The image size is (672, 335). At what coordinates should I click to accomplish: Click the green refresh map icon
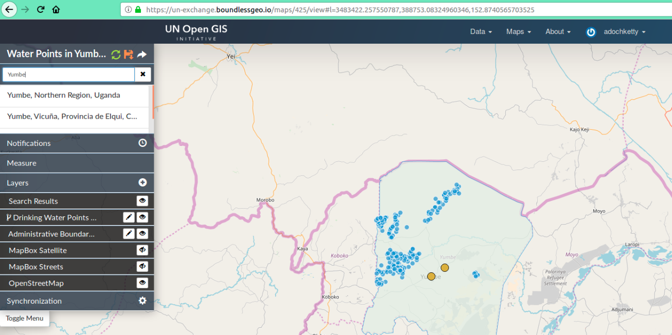tap(116, 54)
